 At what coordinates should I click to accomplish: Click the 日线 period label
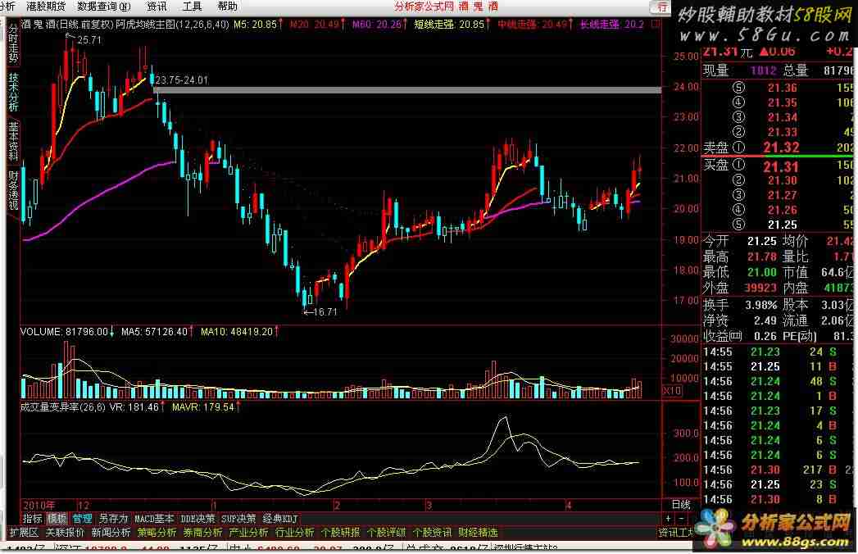[681, 504]
